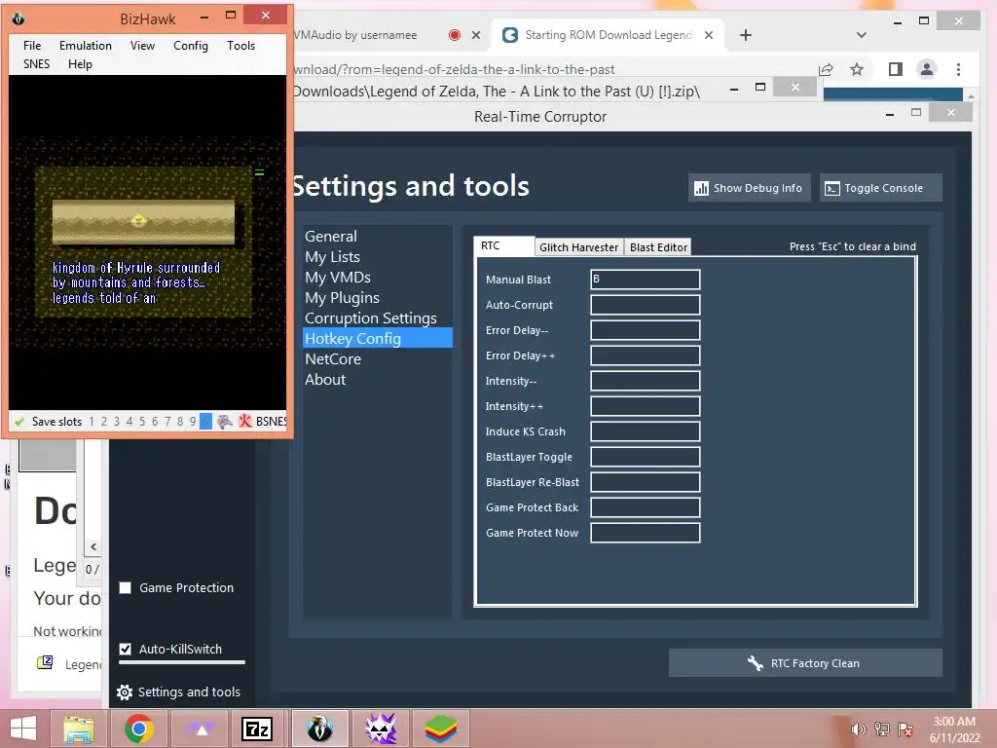This screenshot has height=748, width=997.
Task: Click the Intensity++ hotkey field
Action: click(646, 406)
